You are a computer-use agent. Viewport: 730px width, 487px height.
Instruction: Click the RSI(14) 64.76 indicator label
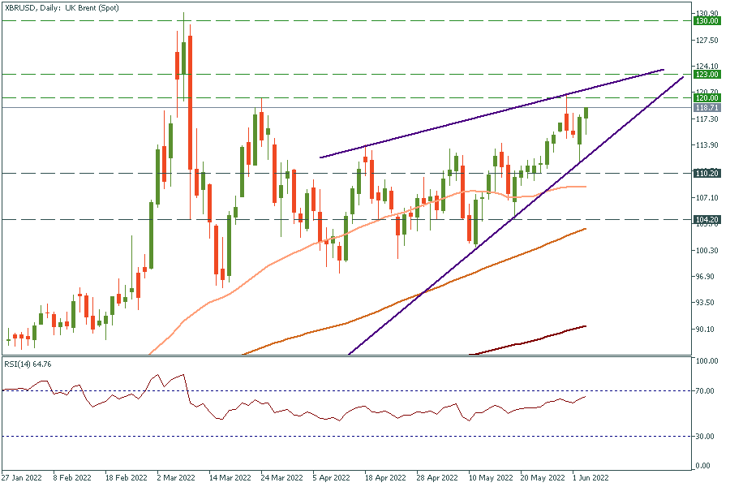point(31,364)
